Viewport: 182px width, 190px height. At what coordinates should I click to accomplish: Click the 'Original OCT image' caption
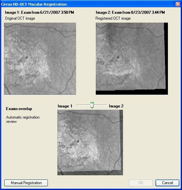click(x=20, y=18)
